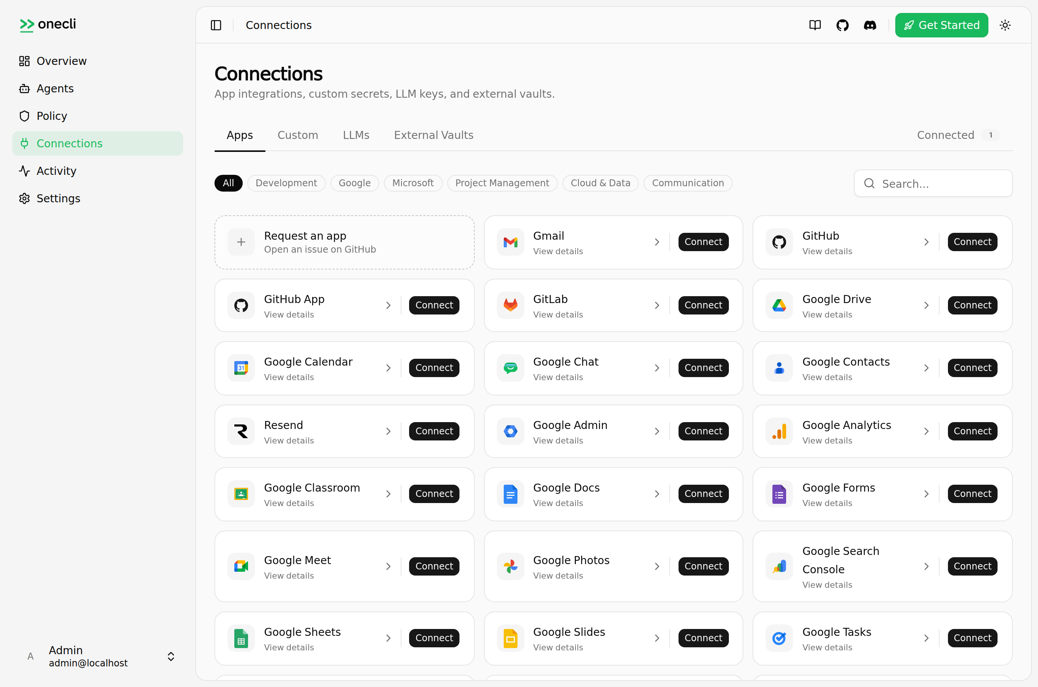Screen dimensions: 1038x687
Task: Click the Google Drive icon
Action: click(779, 305)
